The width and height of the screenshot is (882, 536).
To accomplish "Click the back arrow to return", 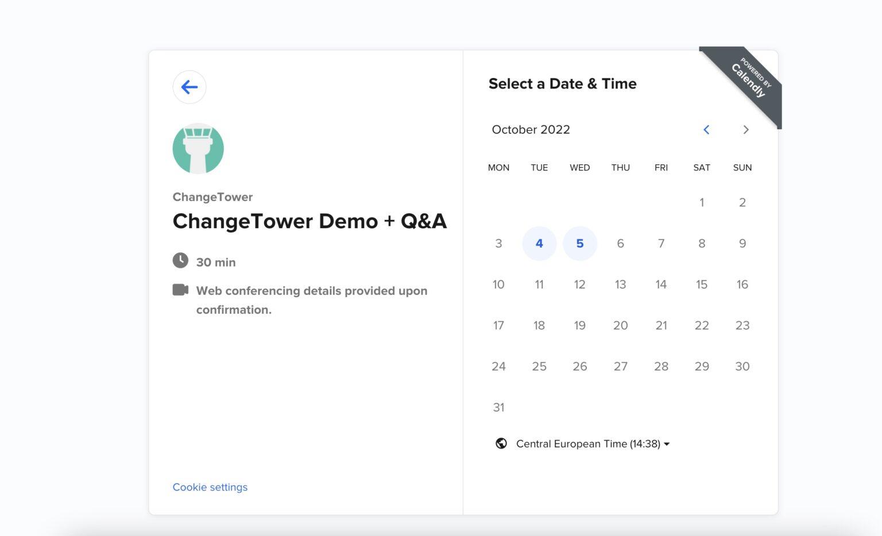I will [x=189, y=87].
